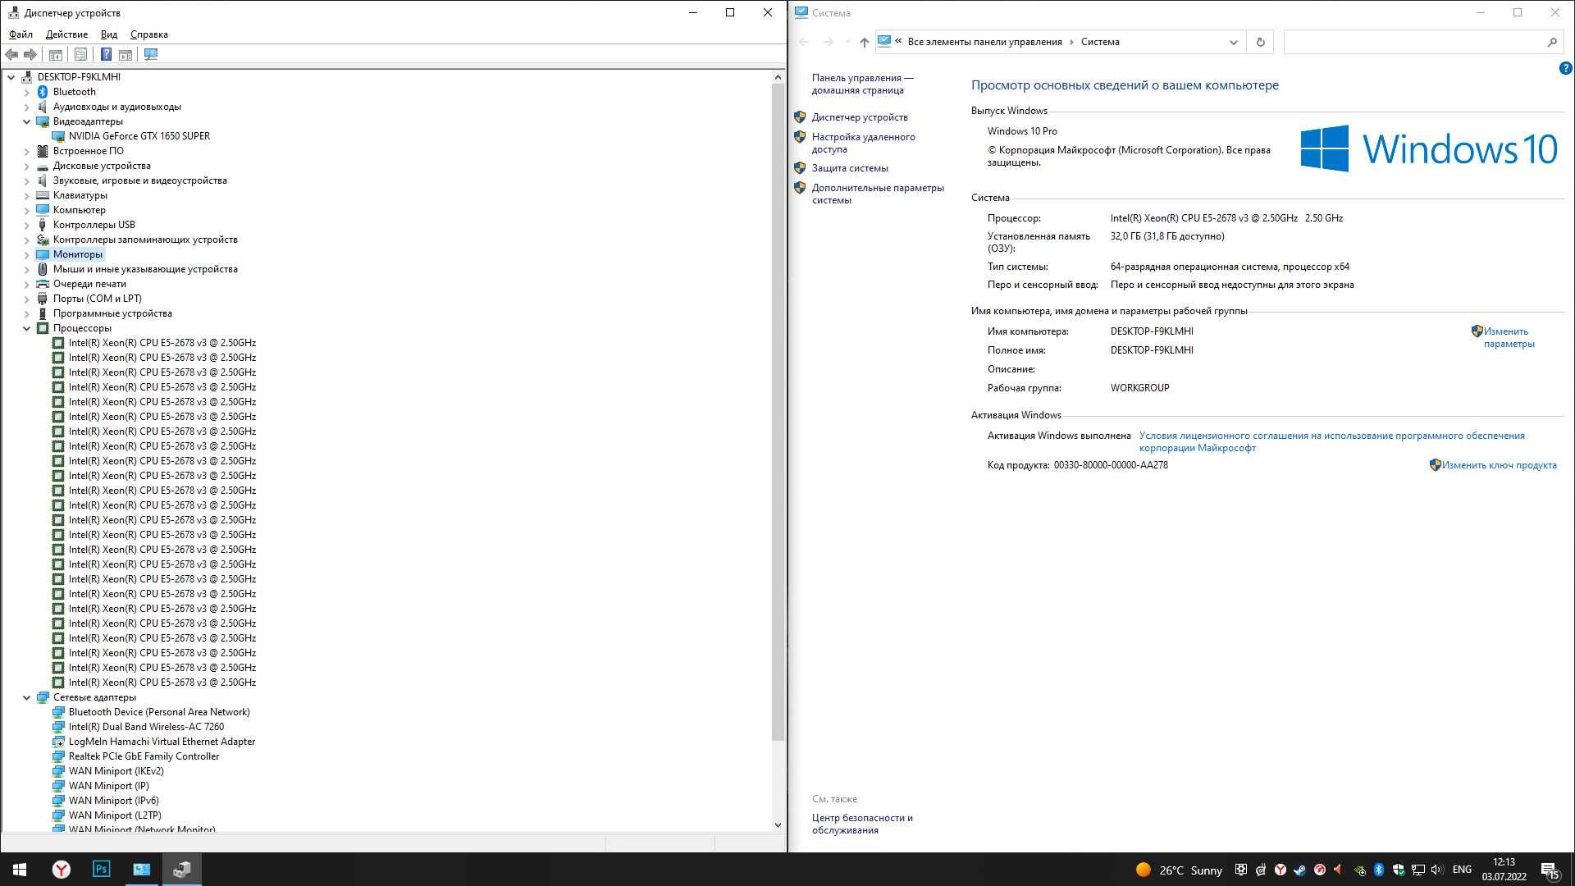Open the Защита системы link
This screenshot has width=1575, height=886.
pos(850,168)
